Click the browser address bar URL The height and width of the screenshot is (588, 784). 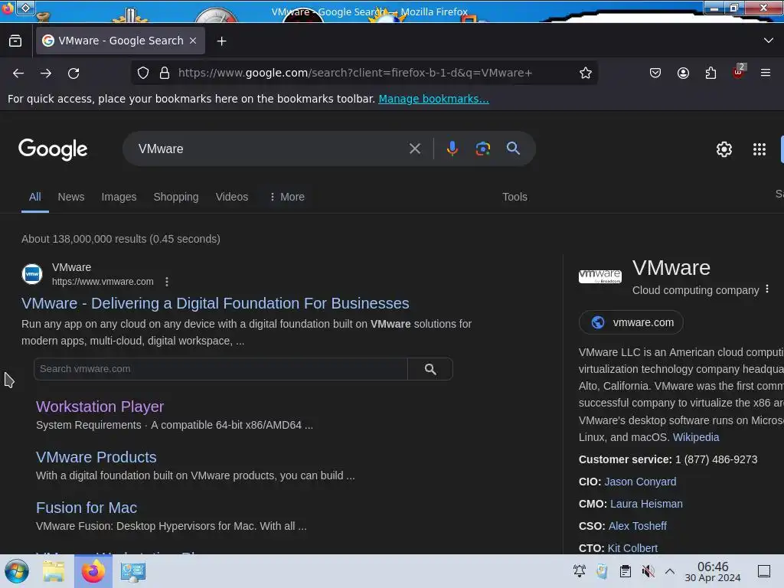pos(355,73)
